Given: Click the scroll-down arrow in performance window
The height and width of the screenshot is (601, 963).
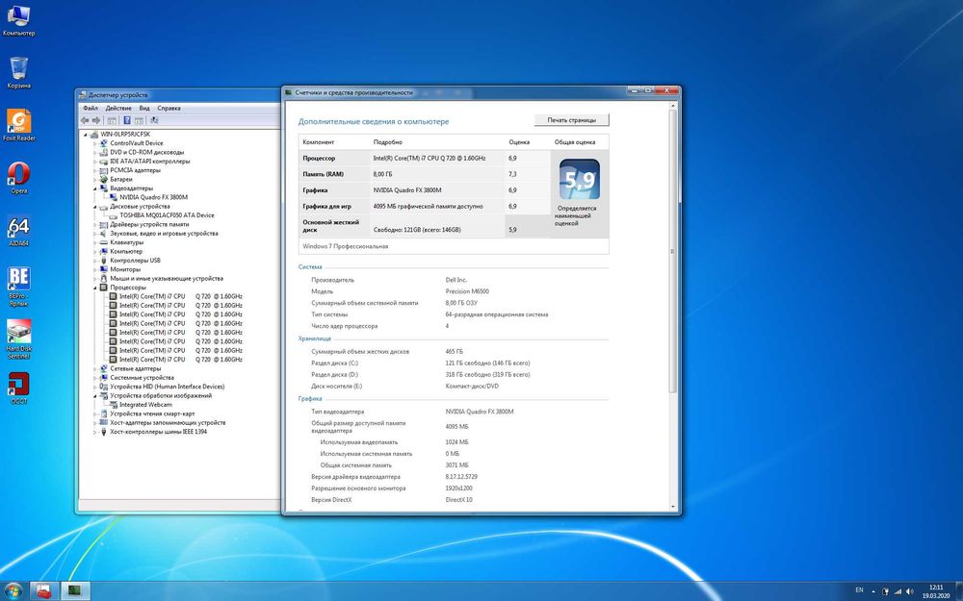Looking at the screenshot, I should 672,507.
